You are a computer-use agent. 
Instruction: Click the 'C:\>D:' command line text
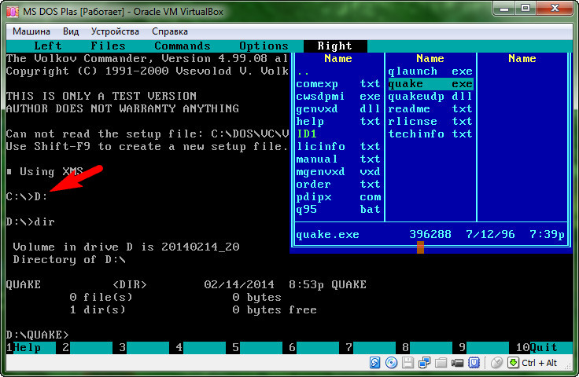(27, 197)
